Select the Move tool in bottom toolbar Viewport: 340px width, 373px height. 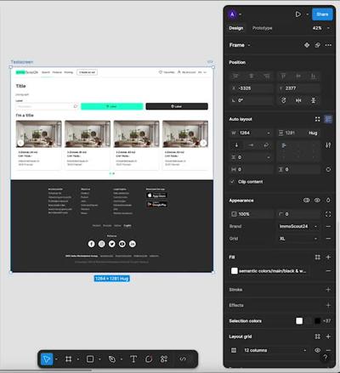point(47,359)
